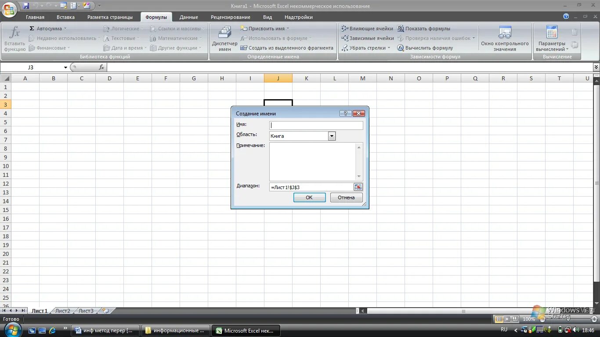Click the insert new worksheet tab icon
Image resolution: width=600 pixels, height=337 pixels.
point(105,311)
